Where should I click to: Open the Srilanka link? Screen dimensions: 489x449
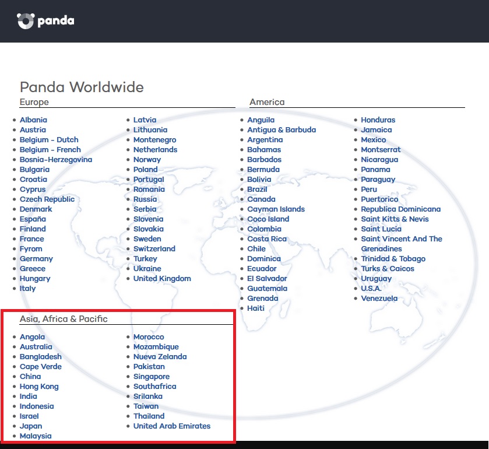point(148,397)
